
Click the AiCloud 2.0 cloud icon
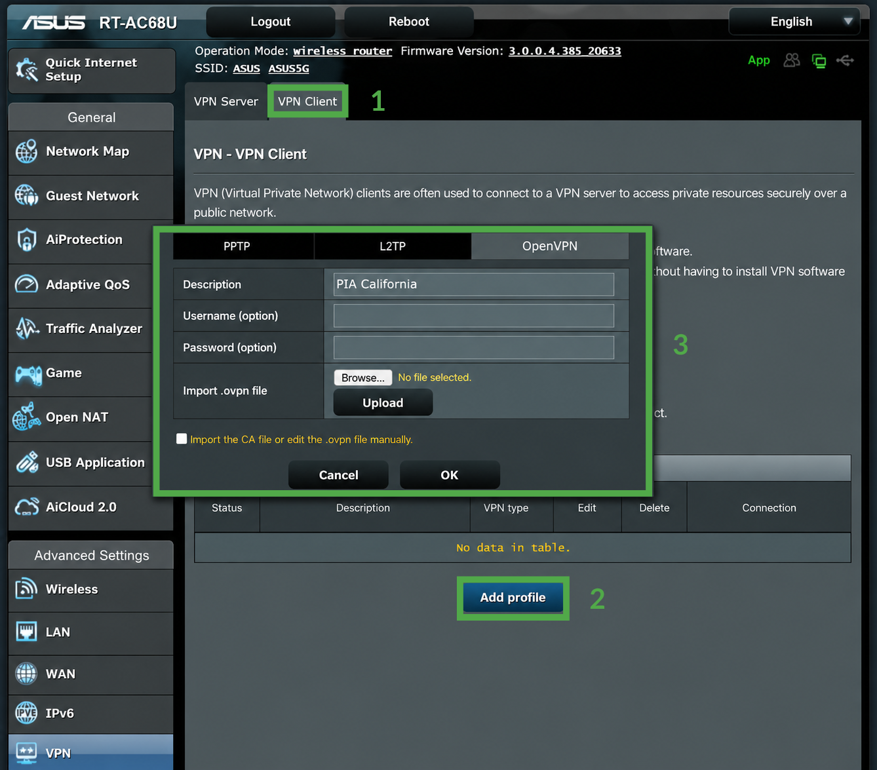coord(26,507)
